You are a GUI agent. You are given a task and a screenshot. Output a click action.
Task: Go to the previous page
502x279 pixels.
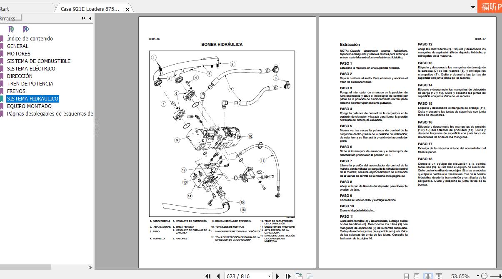click(218, 276)
